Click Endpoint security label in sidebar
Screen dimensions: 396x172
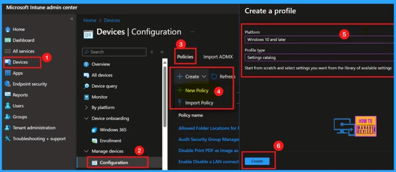30,84
